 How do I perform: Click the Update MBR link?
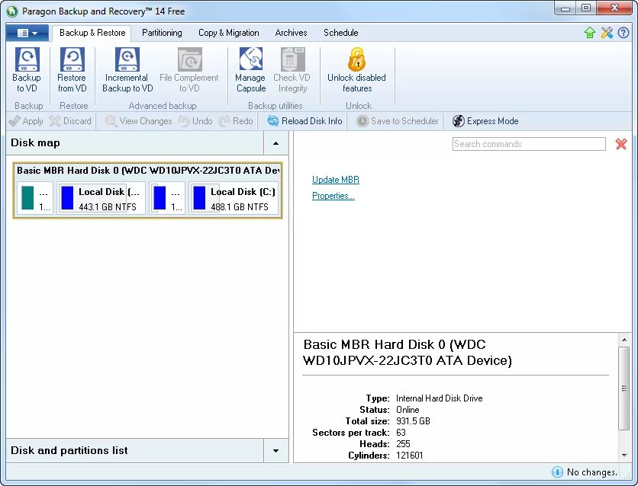[336, 180]
